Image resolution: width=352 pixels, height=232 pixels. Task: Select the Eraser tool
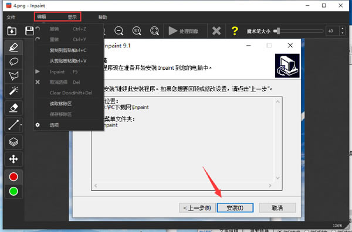click(13, 108)
